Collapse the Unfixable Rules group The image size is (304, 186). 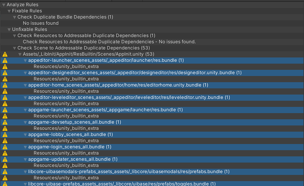[9, 29]
